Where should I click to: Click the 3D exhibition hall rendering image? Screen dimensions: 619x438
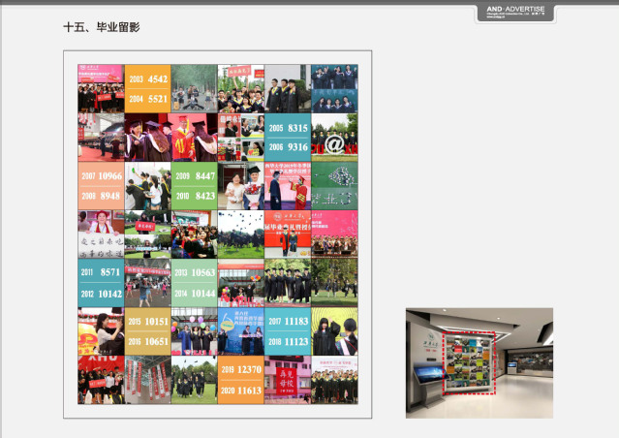point(480,363)
